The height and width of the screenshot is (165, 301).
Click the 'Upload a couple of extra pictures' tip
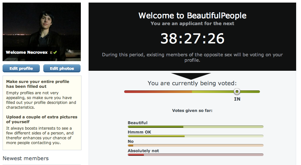pyautogui.click(x=42, y=119)
